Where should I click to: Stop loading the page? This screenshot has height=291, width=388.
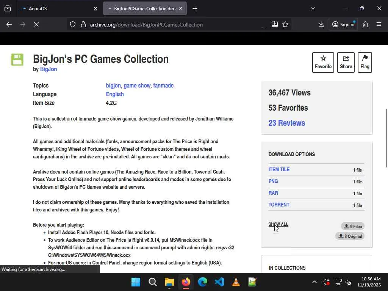[36, 24]
